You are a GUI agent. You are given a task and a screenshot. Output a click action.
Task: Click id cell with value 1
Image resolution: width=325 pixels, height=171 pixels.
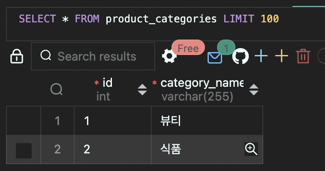point(113,121)
